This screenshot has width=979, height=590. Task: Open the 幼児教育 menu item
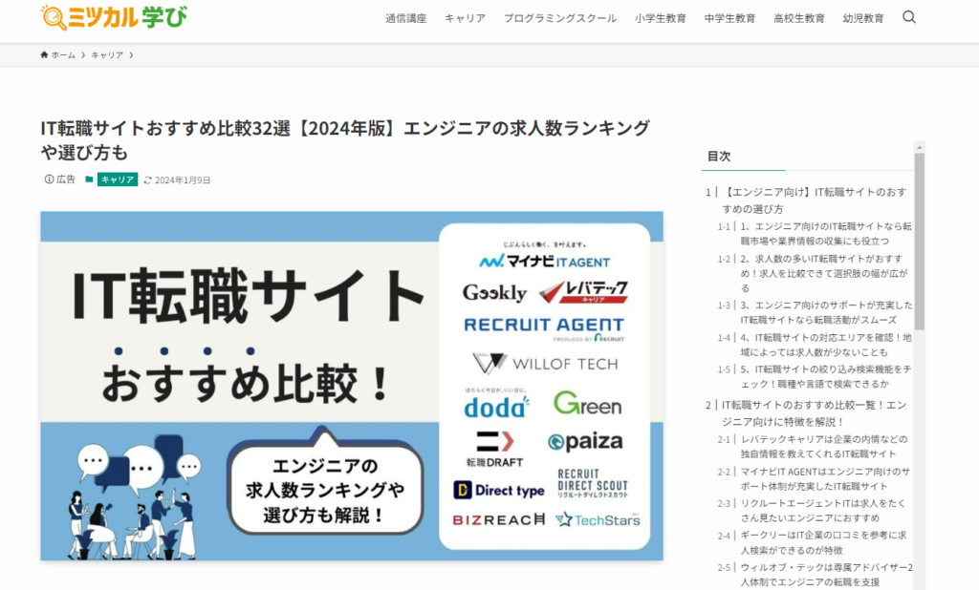tap(863, 18)
